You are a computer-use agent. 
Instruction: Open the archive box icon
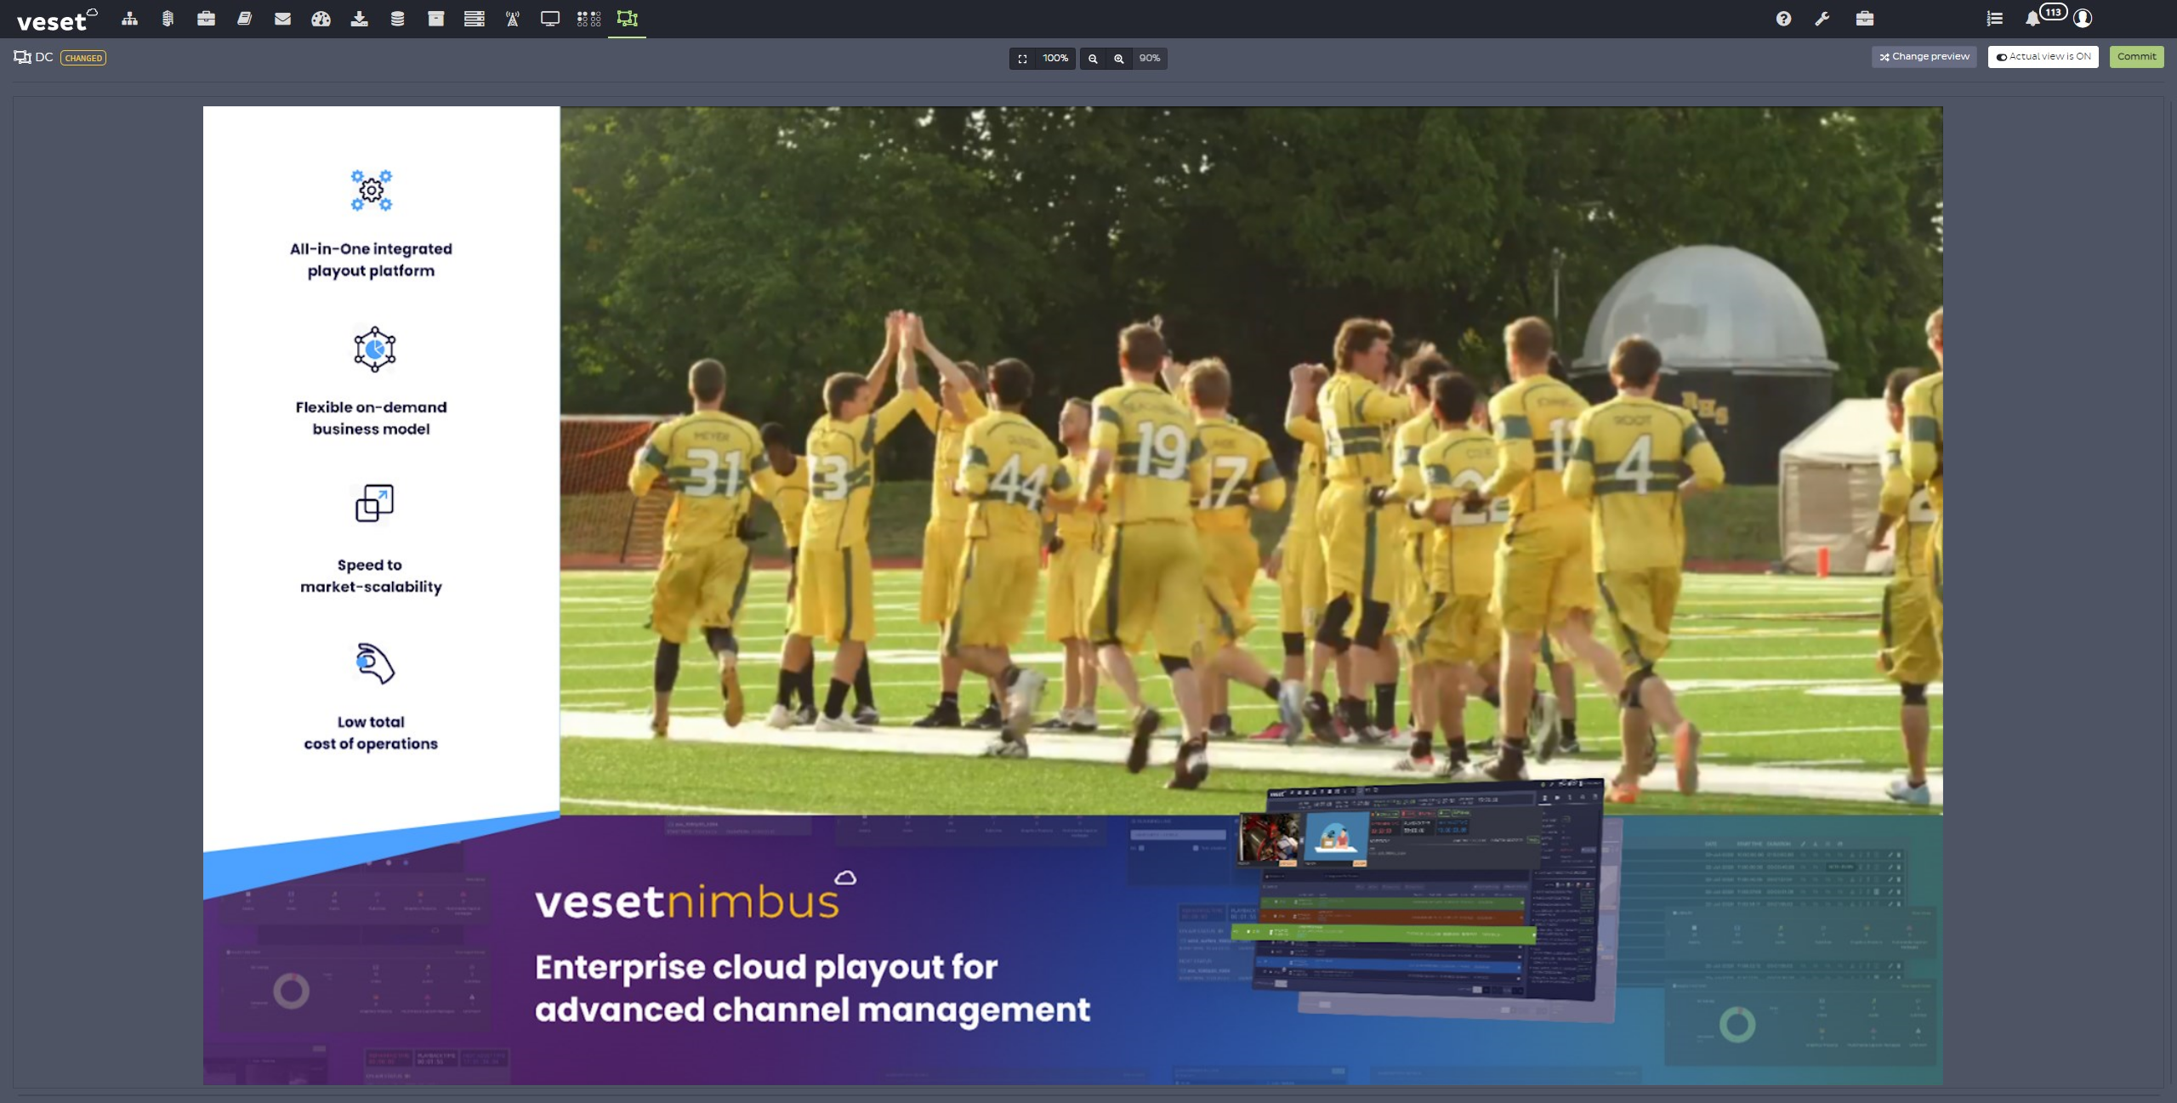tap(435, 19)
